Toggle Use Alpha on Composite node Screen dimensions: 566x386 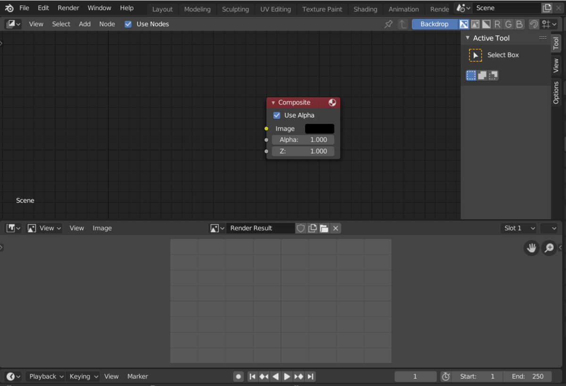[x=277, y=115]
